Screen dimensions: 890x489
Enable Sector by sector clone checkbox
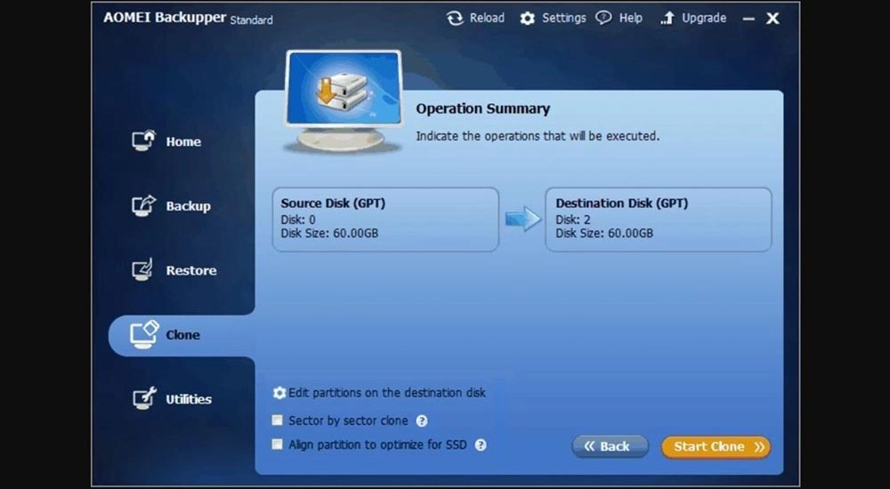(x=277, y=421)
